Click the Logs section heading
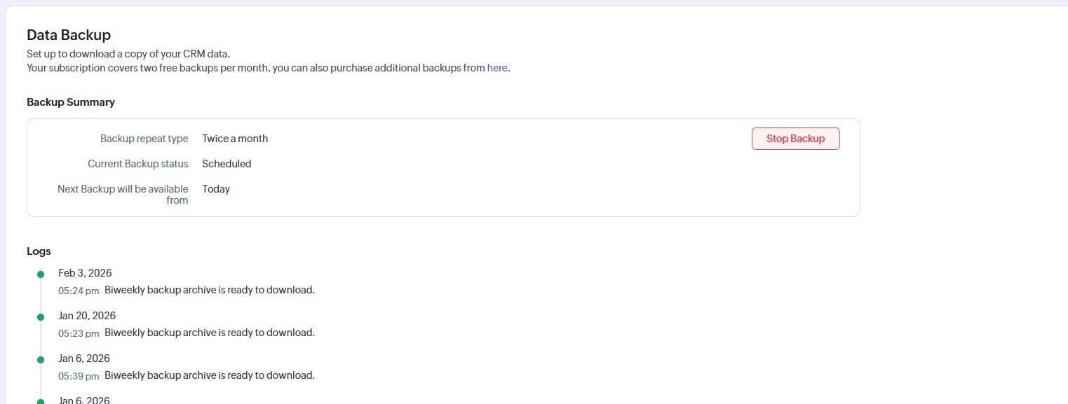The height and width of the screenshot is (404, 1068). (x=39, y=251)
